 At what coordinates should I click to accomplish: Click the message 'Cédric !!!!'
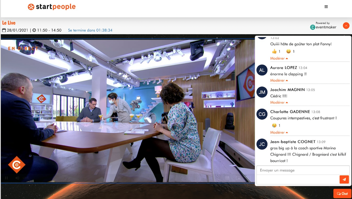coord(279,96)
